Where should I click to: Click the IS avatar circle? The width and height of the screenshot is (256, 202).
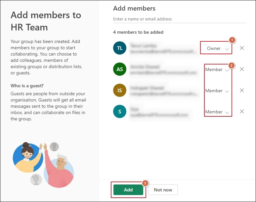point(120,90)
